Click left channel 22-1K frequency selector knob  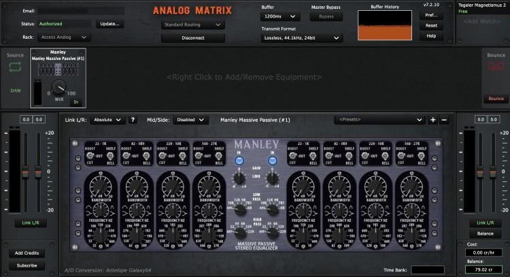[x=101, y=236]
